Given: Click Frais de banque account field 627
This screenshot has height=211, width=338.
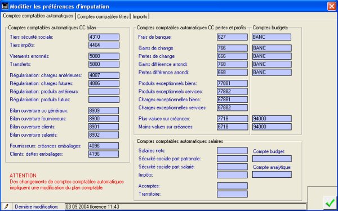Looking at the screenshot, I should (232, 37).
